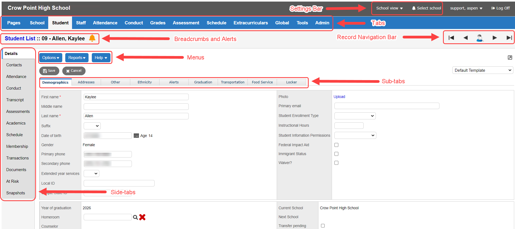Clear Homeroom with the red X icon
Screen dimensions: 515x229
tap(142, 217)
